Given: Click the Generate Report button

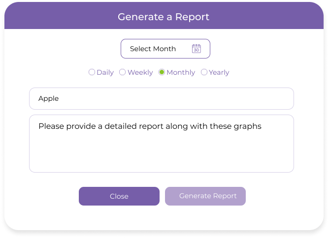Looking at the screenshot, I should pyautogui.click(x=205, y=196).
